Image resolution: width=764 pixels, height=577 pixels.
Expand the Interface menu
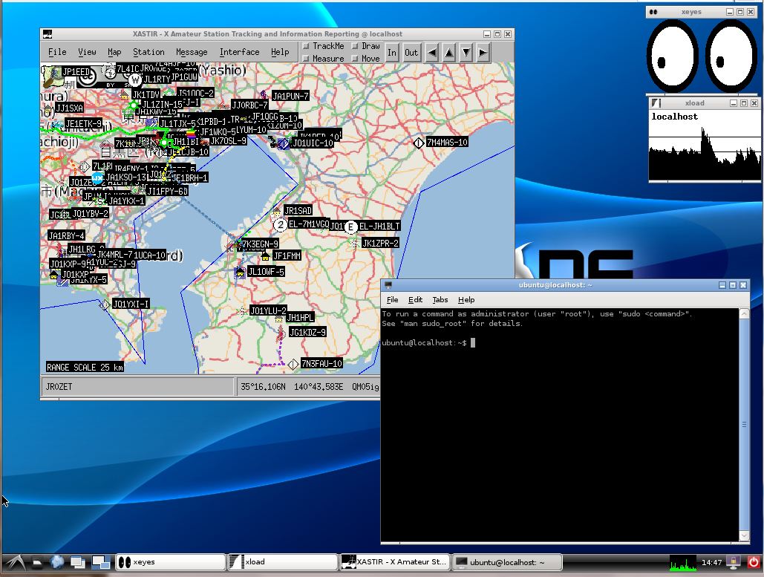[x=239, y=52]
